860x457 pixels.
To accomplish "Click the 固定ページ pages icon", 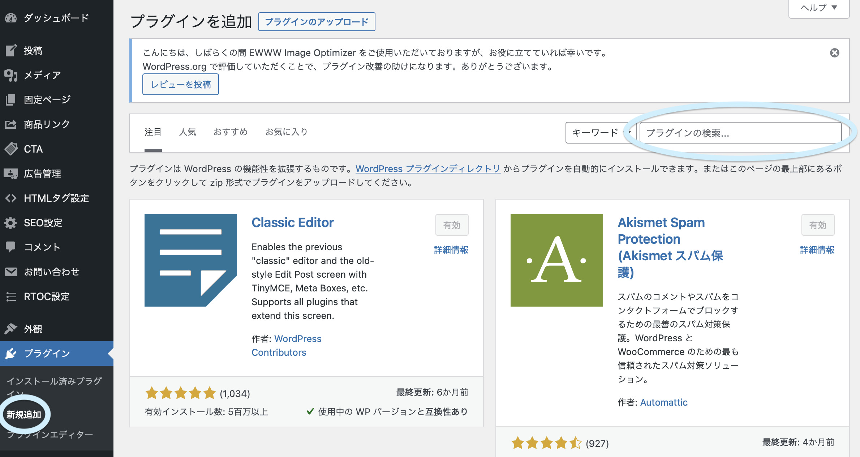I will point(11,99).
